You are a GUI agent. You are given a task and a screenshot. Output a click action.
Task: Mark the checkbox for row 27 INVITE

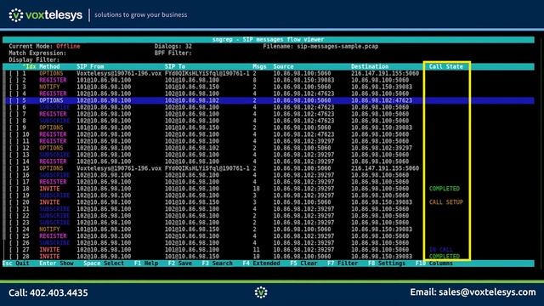pyautogui.click(x=14, y=250)
